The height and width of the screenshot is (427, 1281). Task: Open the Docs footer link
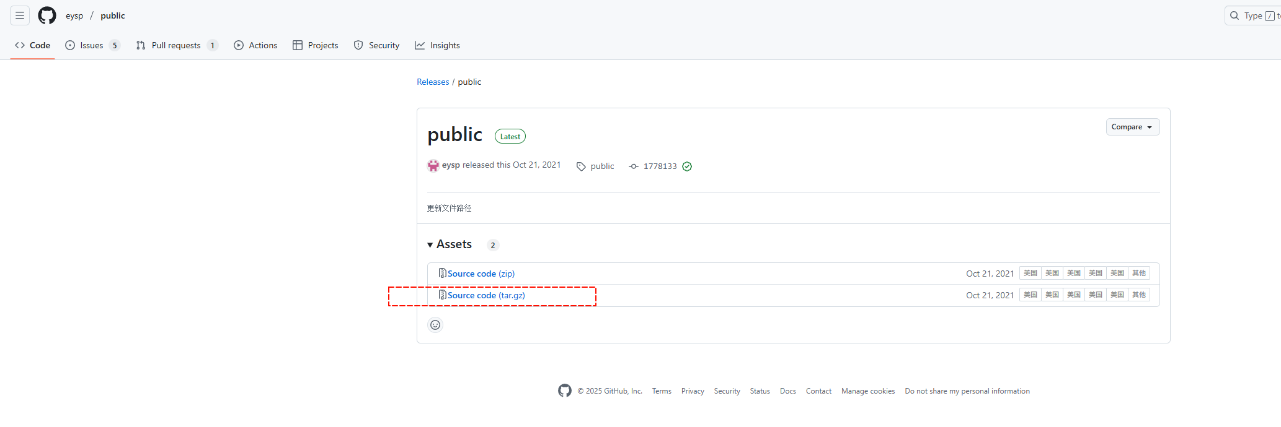tap(788, 391)
